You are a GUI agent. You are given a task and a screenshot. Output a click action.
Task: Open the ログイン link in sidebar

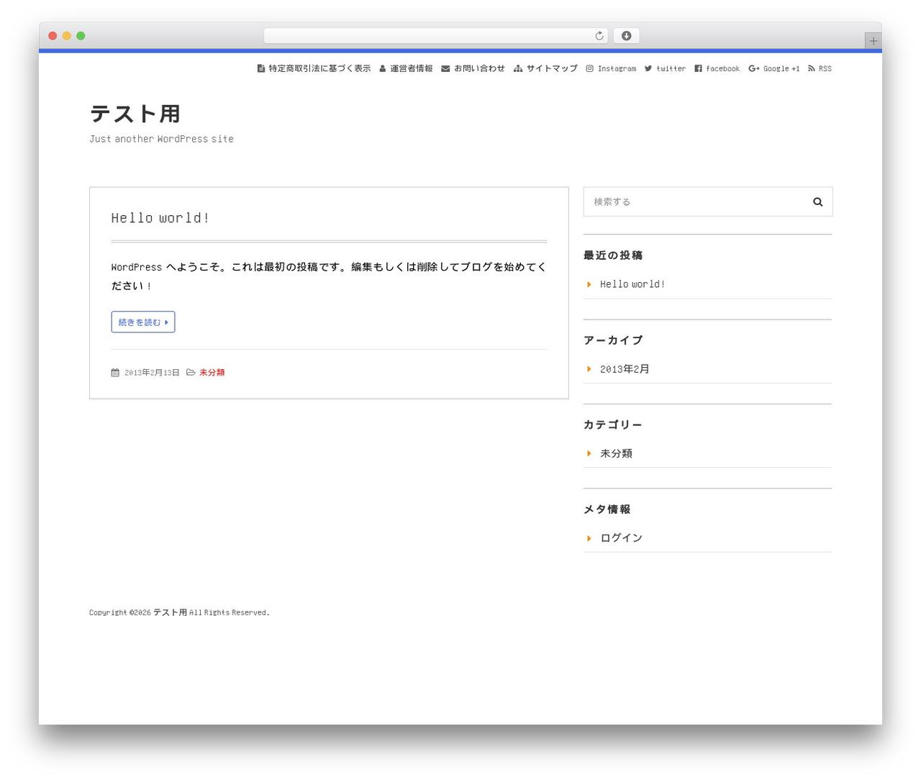click(x=621, y=538)
